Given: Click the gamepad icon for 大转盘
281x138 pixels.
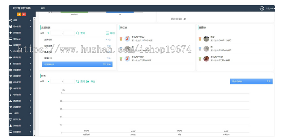Looking at the screenshot, I should point(11,113).
